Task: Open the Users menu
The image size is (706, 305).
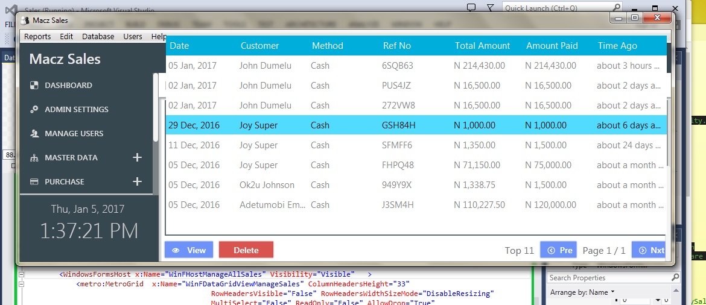Action: pos(132,36)
